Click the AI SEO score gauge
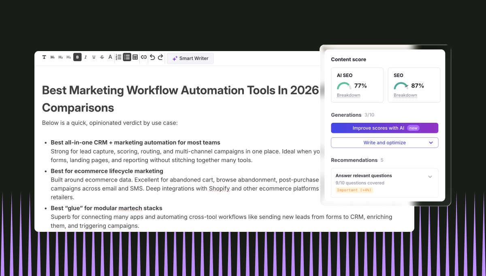 [x=344, y=86]
